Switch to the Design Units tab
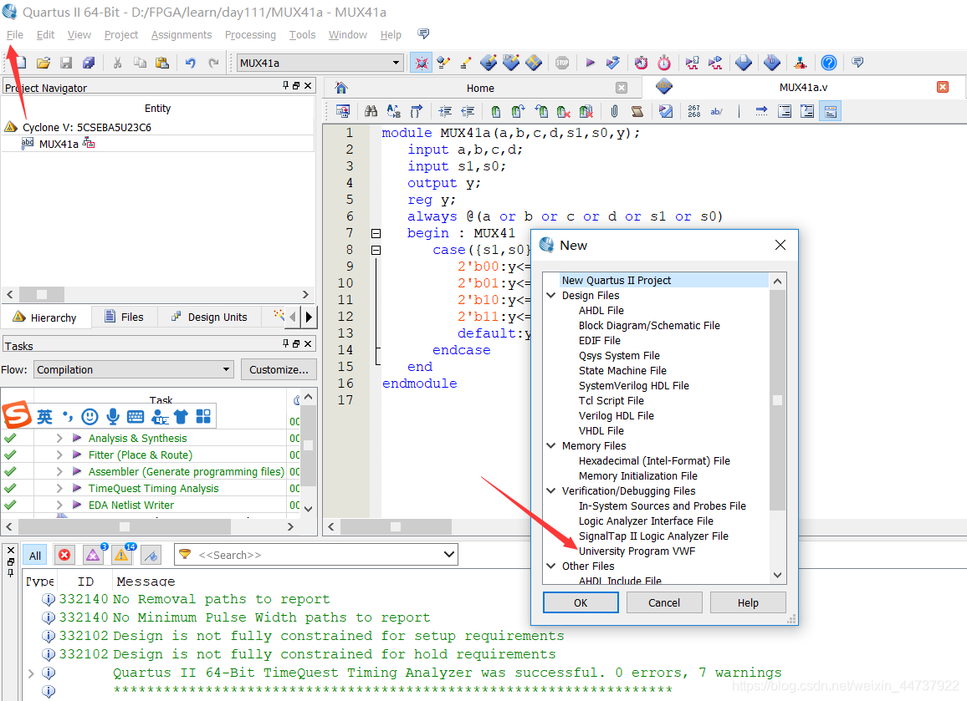The image size is (967, 701). [x=209, y=317]
